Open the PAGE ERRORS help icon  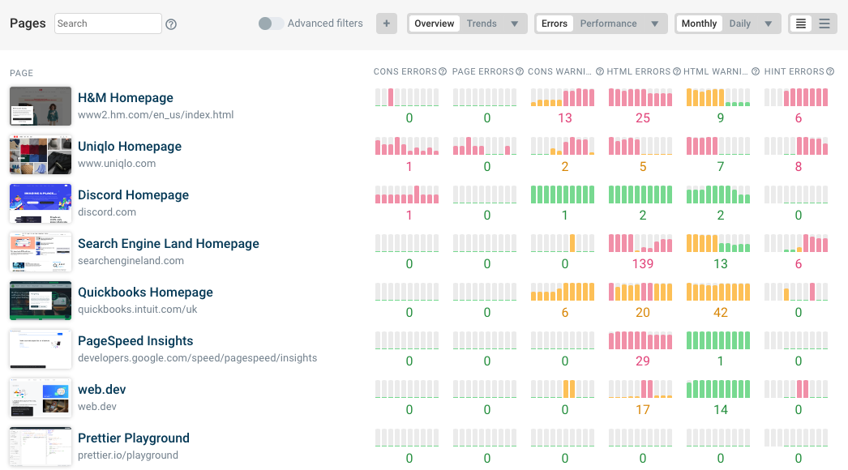(519, 71)
